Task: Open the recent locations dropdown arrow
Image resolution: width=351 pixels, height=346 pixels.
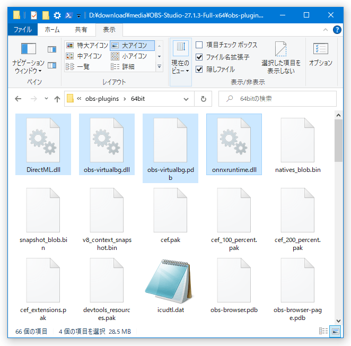Action: coord(46,98)
